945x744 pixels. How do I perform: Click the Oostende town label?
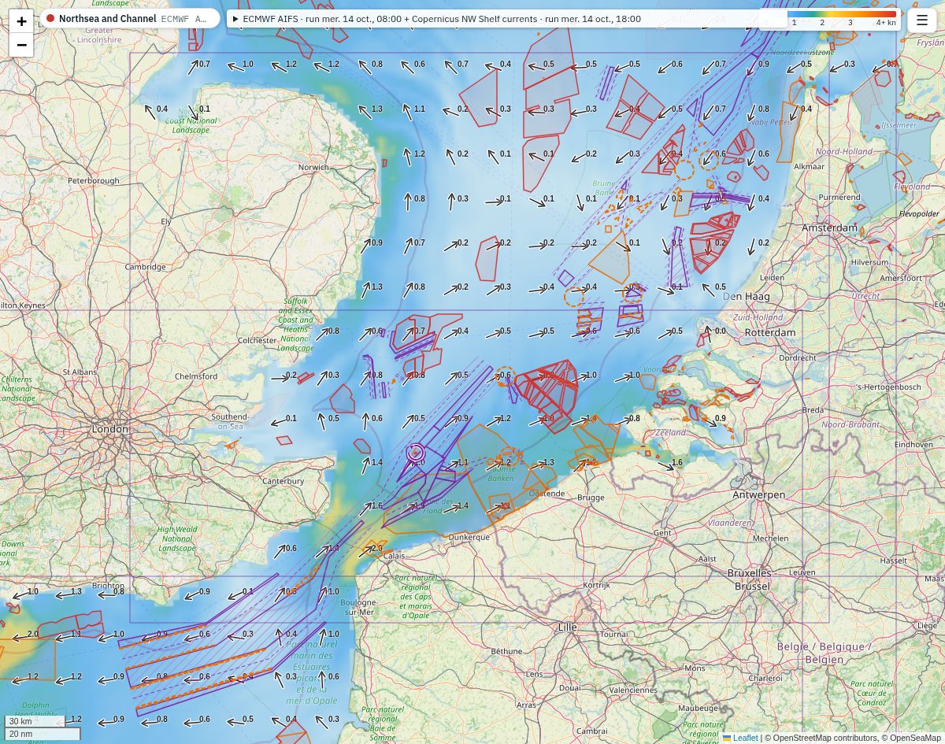(547, 494)
